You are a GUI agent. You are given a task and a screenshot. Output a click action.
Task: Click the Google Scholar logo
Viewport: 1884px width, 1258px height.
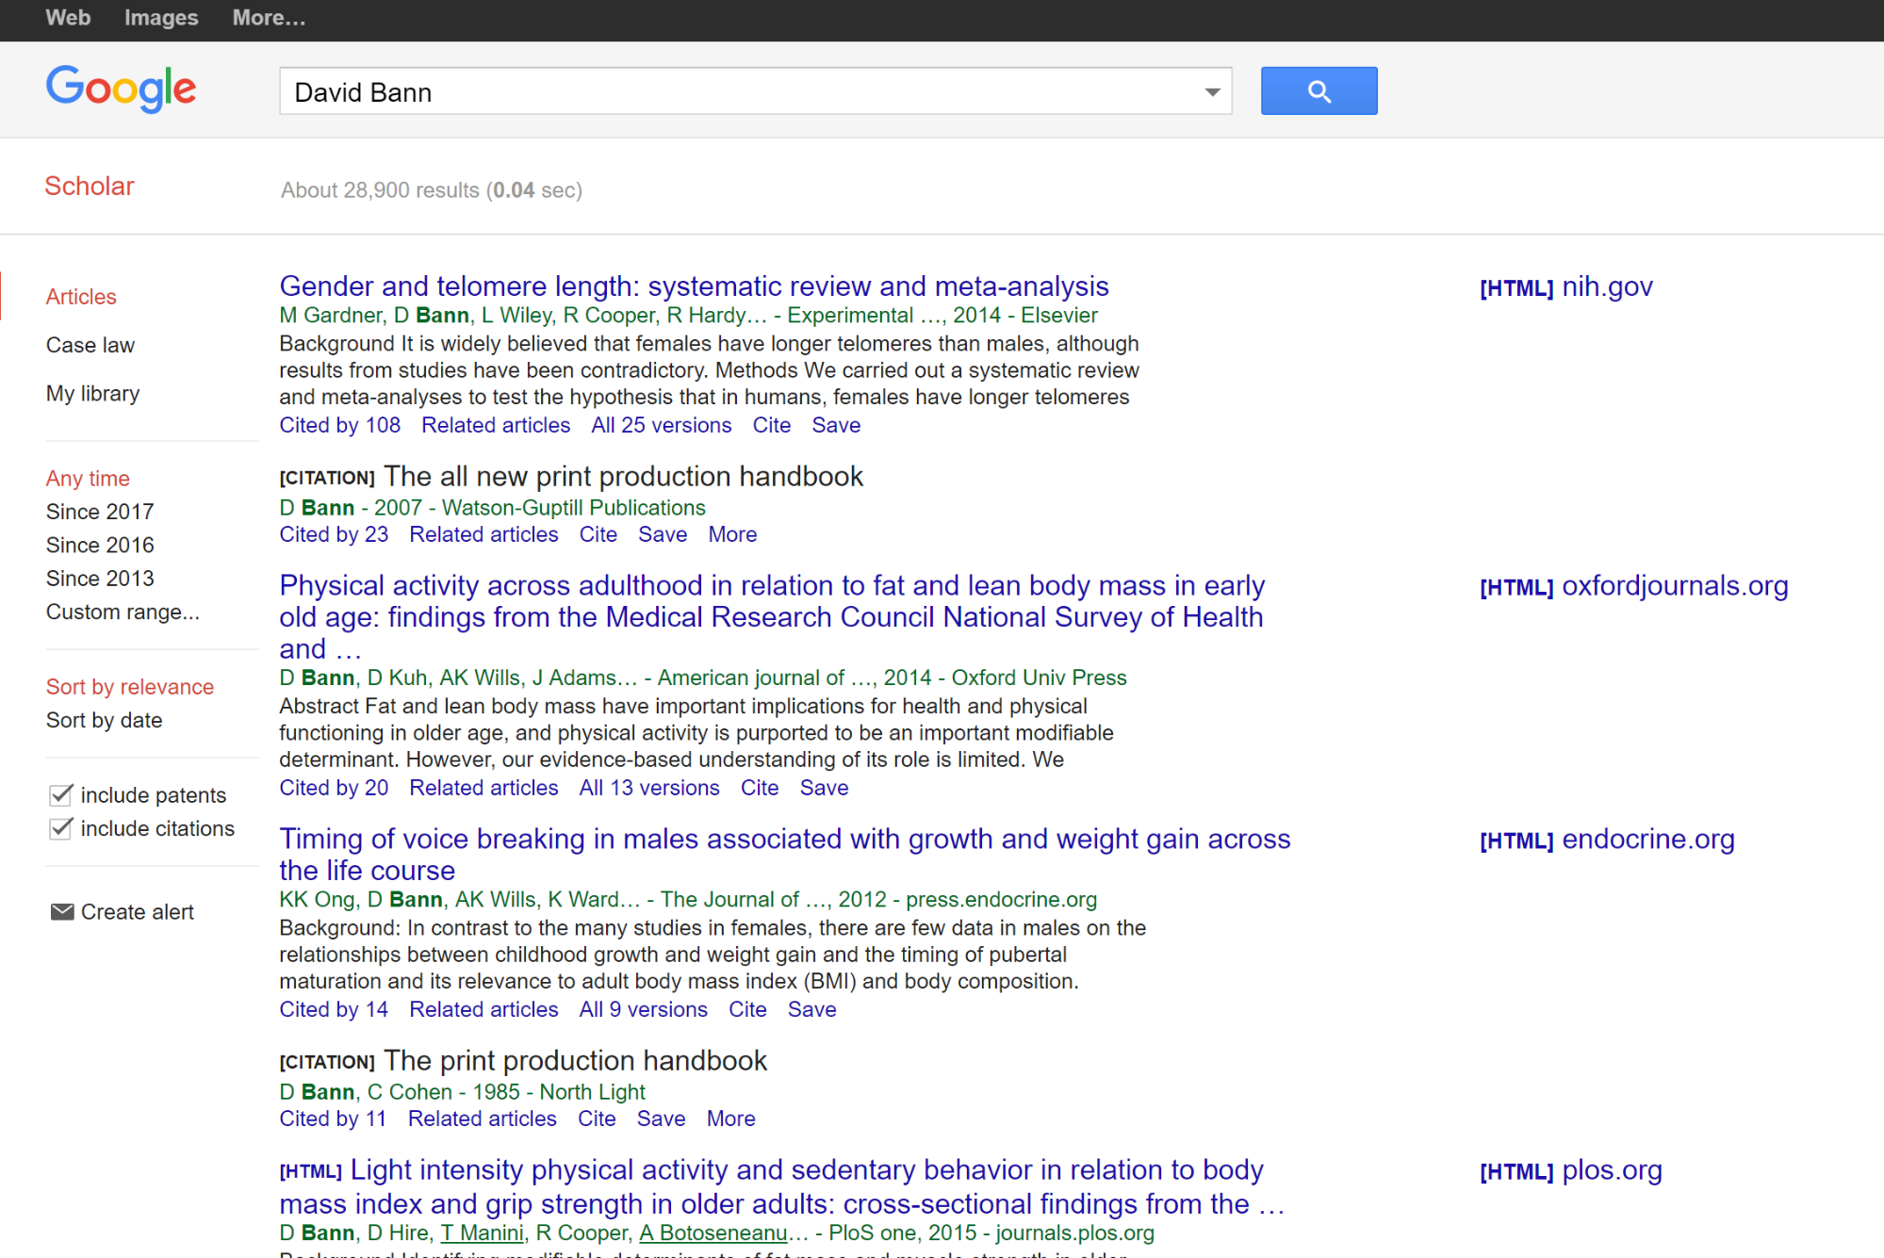[x=121, y=89]
